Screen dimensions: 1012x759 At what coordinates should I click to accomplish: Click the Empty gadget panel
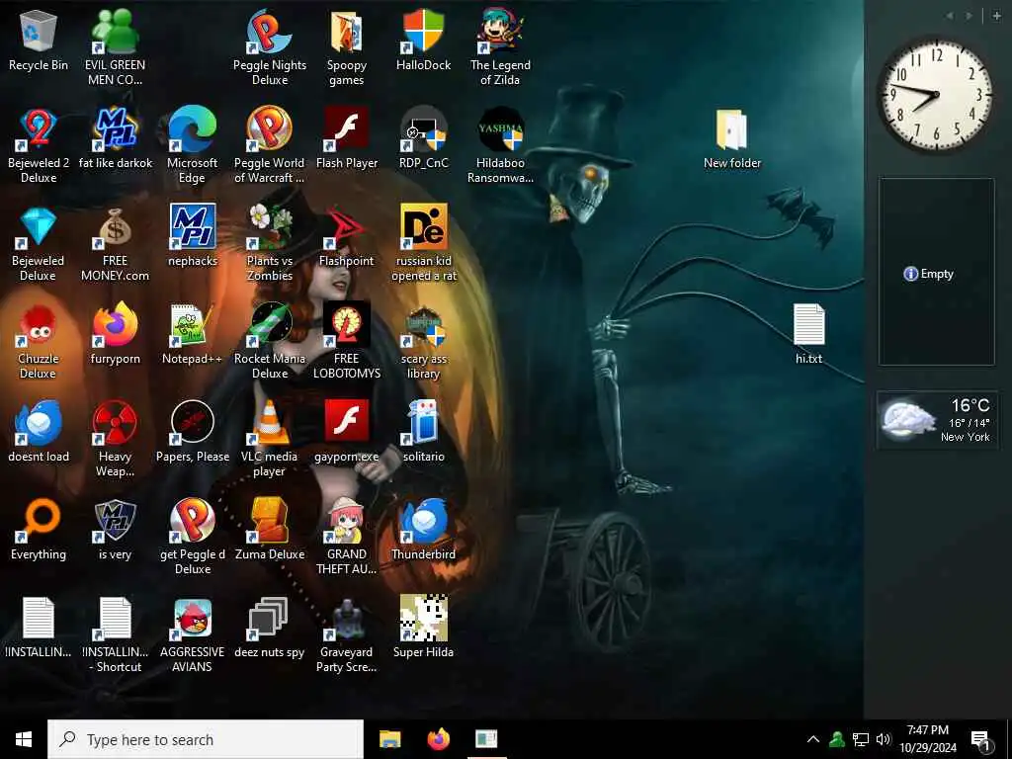point(937,273)
